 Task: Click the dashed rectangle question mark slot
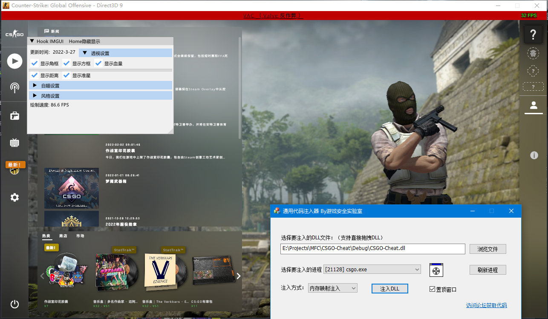[533, 86]
